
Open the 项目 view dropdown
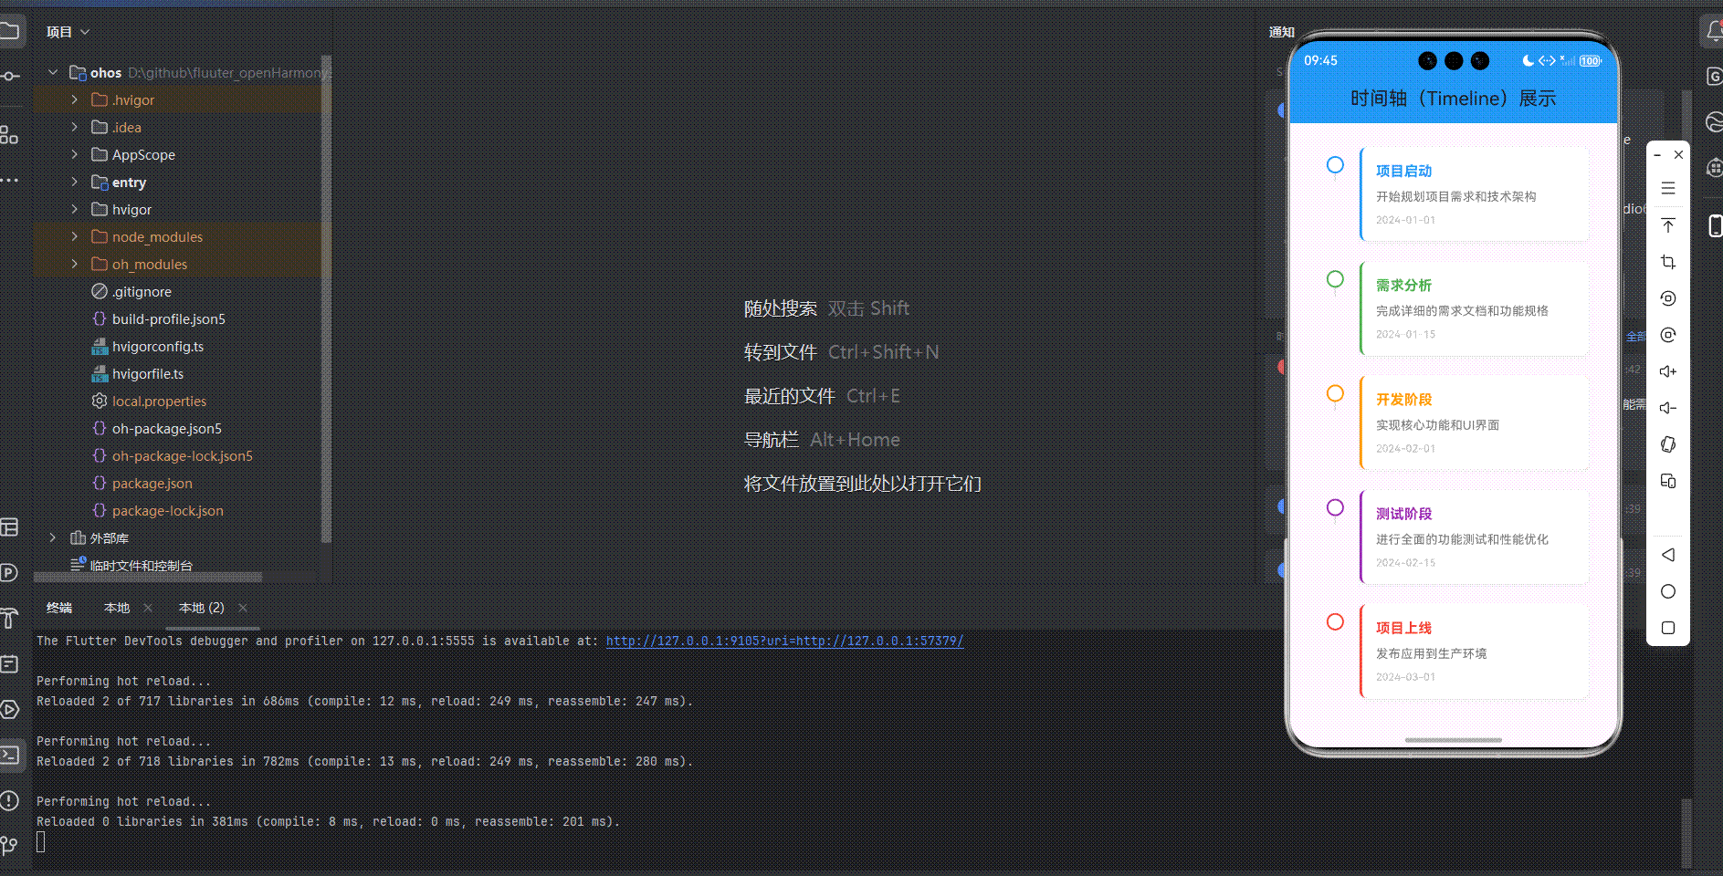[x=68, y=31]
